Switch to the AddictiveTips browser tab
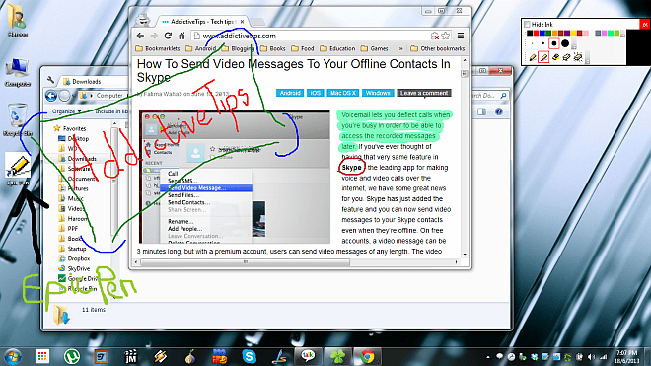The image size is (651, 366). pyautogui.click(x=201, y=21)
